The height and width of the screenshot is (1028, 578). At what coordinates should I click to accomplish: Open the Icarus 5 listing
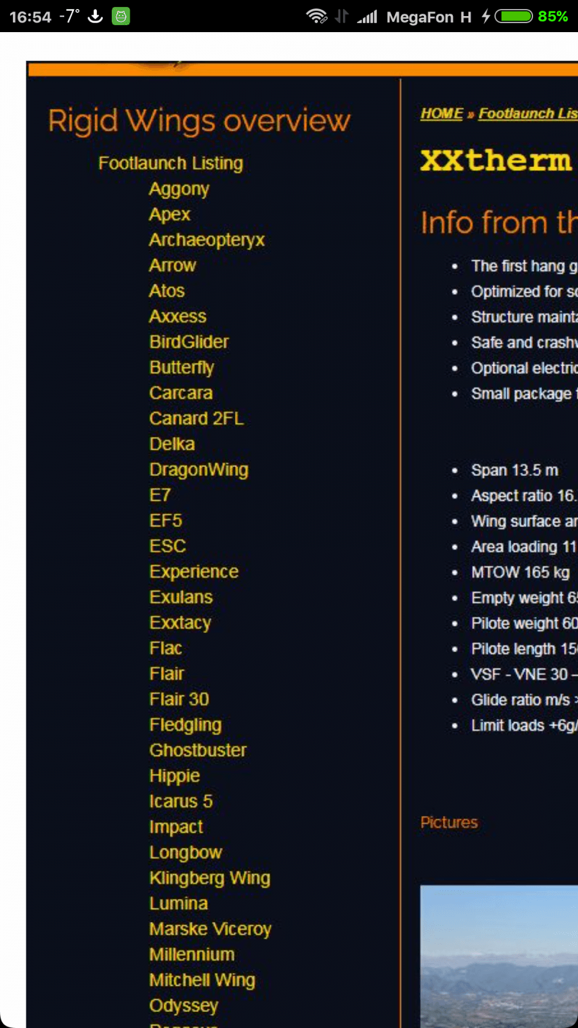point(180,801)
